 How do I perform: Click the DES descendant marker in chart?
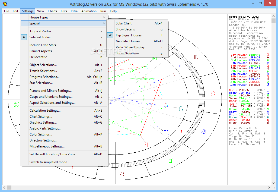coord(154,59)
